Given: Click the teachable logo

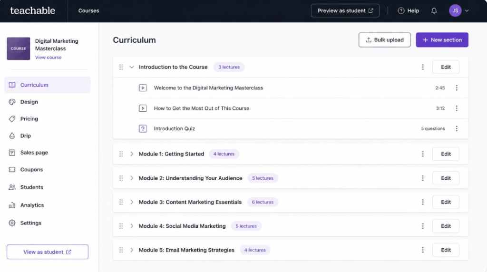Looking at the screenshot, I should coord(33,10).
